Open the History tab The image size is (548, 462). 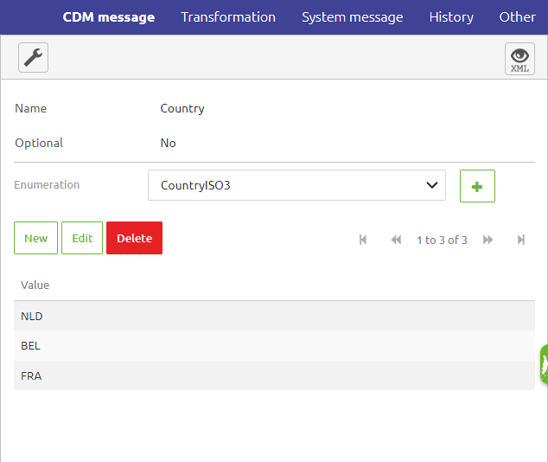[x=451, y=17]
